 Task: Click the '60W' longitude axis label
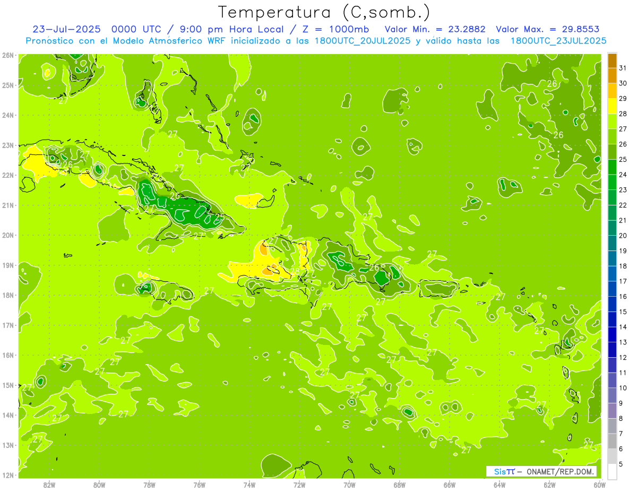[599, 485]
